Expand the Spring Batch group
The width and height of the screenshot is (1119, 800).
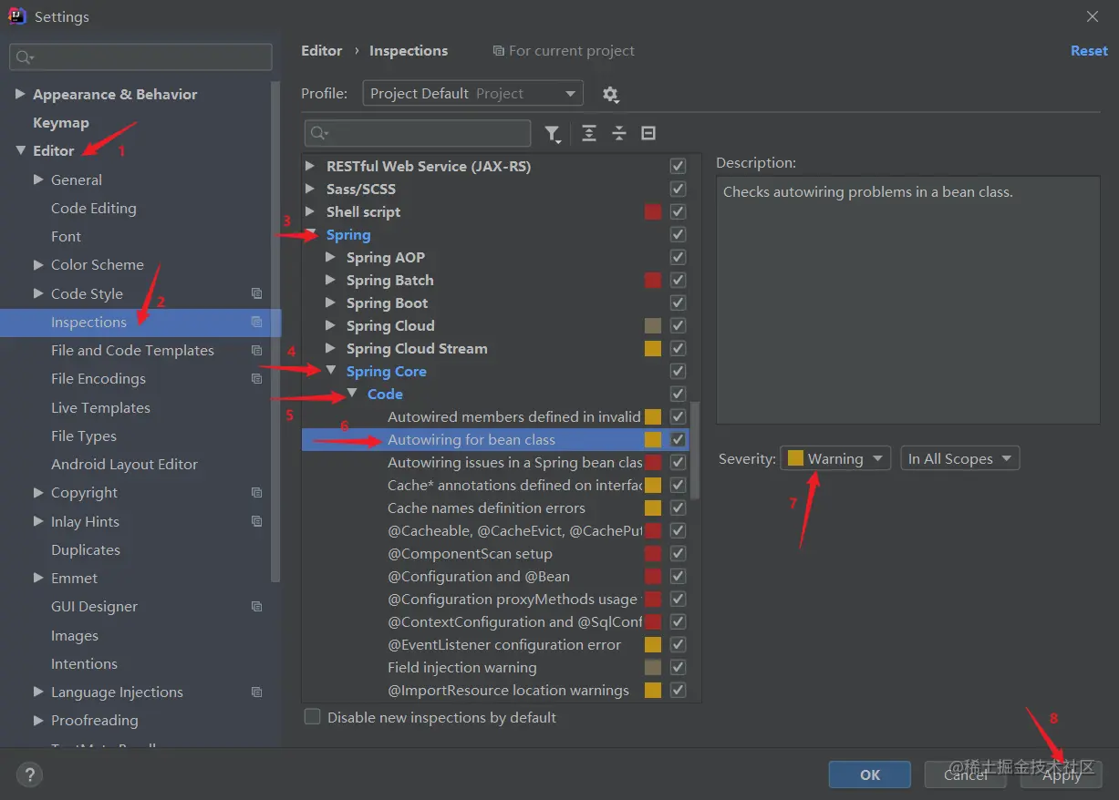point(331,280)
